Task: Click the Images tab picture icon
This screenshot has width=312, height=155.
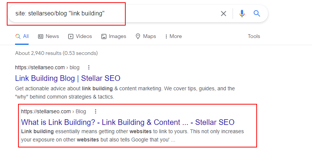Action: [x=103, y=36]
